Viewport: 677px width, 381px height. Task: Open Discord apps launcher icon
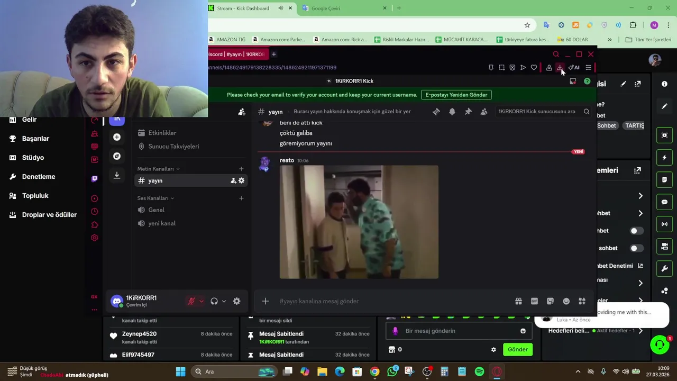pyautogui.click(x=582, y=301)
